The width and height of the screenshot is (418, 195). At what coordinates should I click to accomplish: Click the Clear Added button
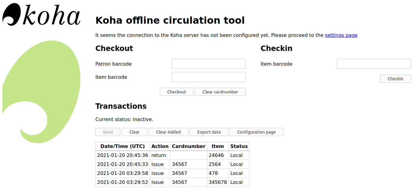[x=168, y=132]
